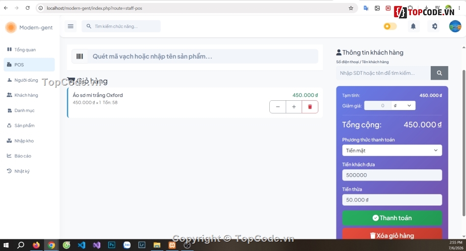The width and height of the screenshot is (466, 251).
Task: Go to Tổng quan in sidebar
Action: (x=29, y=49)
